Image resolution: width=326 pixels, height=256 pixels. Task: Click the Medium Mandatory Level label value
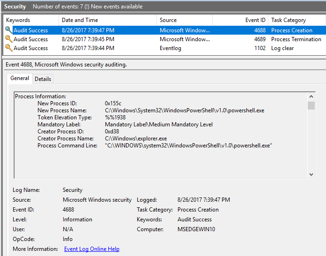point(159,124)
